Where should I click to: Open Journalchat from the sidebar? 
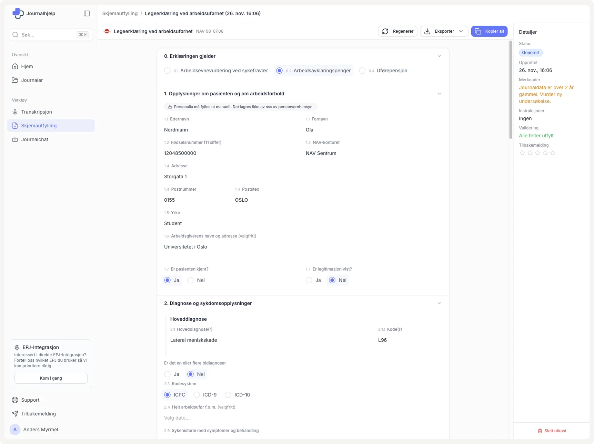point(34,139)
